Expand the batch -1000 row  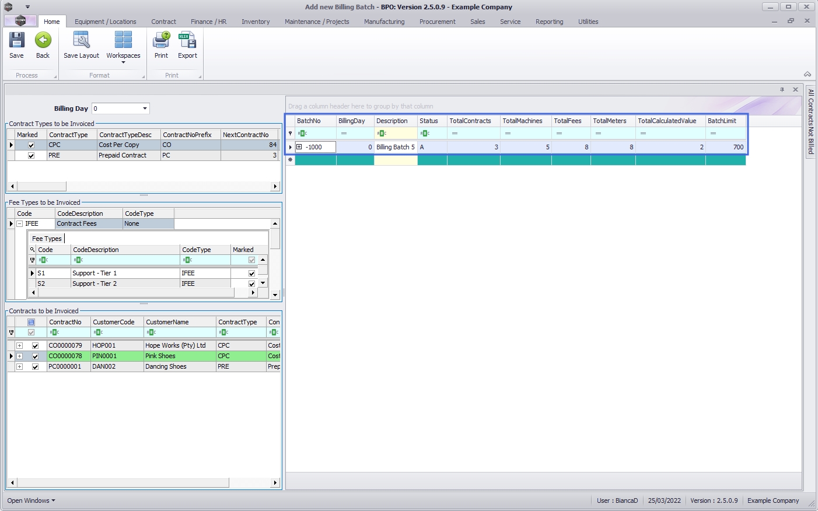pyautogui.click(x=299, y=147)
